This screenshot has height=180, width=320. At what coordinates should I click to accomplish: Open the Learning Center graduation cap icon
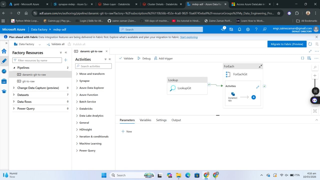click(x=4, y=91)
